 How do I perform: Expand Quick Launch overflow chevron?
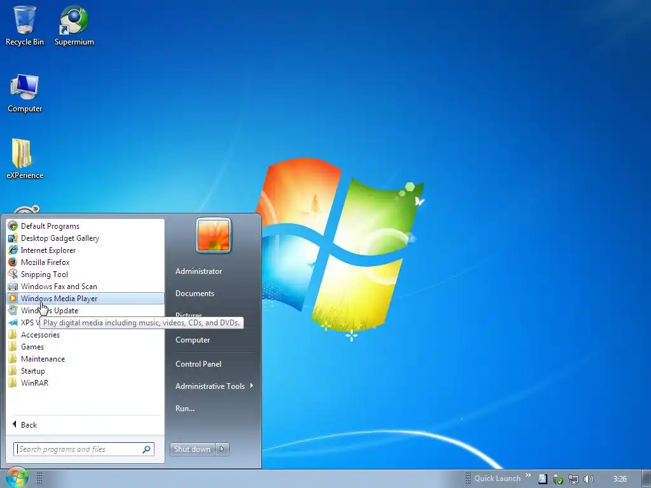pos(528,475)
